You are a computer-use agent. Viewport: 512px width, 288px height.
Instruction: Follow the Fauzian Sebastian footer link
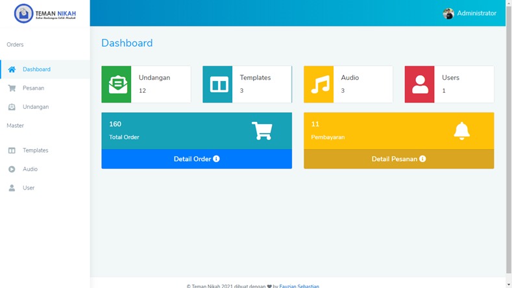pos(299,285)
